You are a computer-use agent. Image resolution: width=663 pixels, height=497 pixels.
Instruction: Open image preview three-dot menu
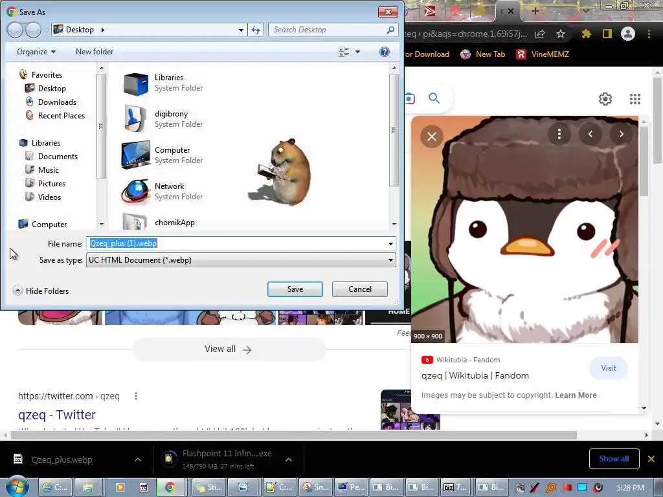[x=559, y=134]
